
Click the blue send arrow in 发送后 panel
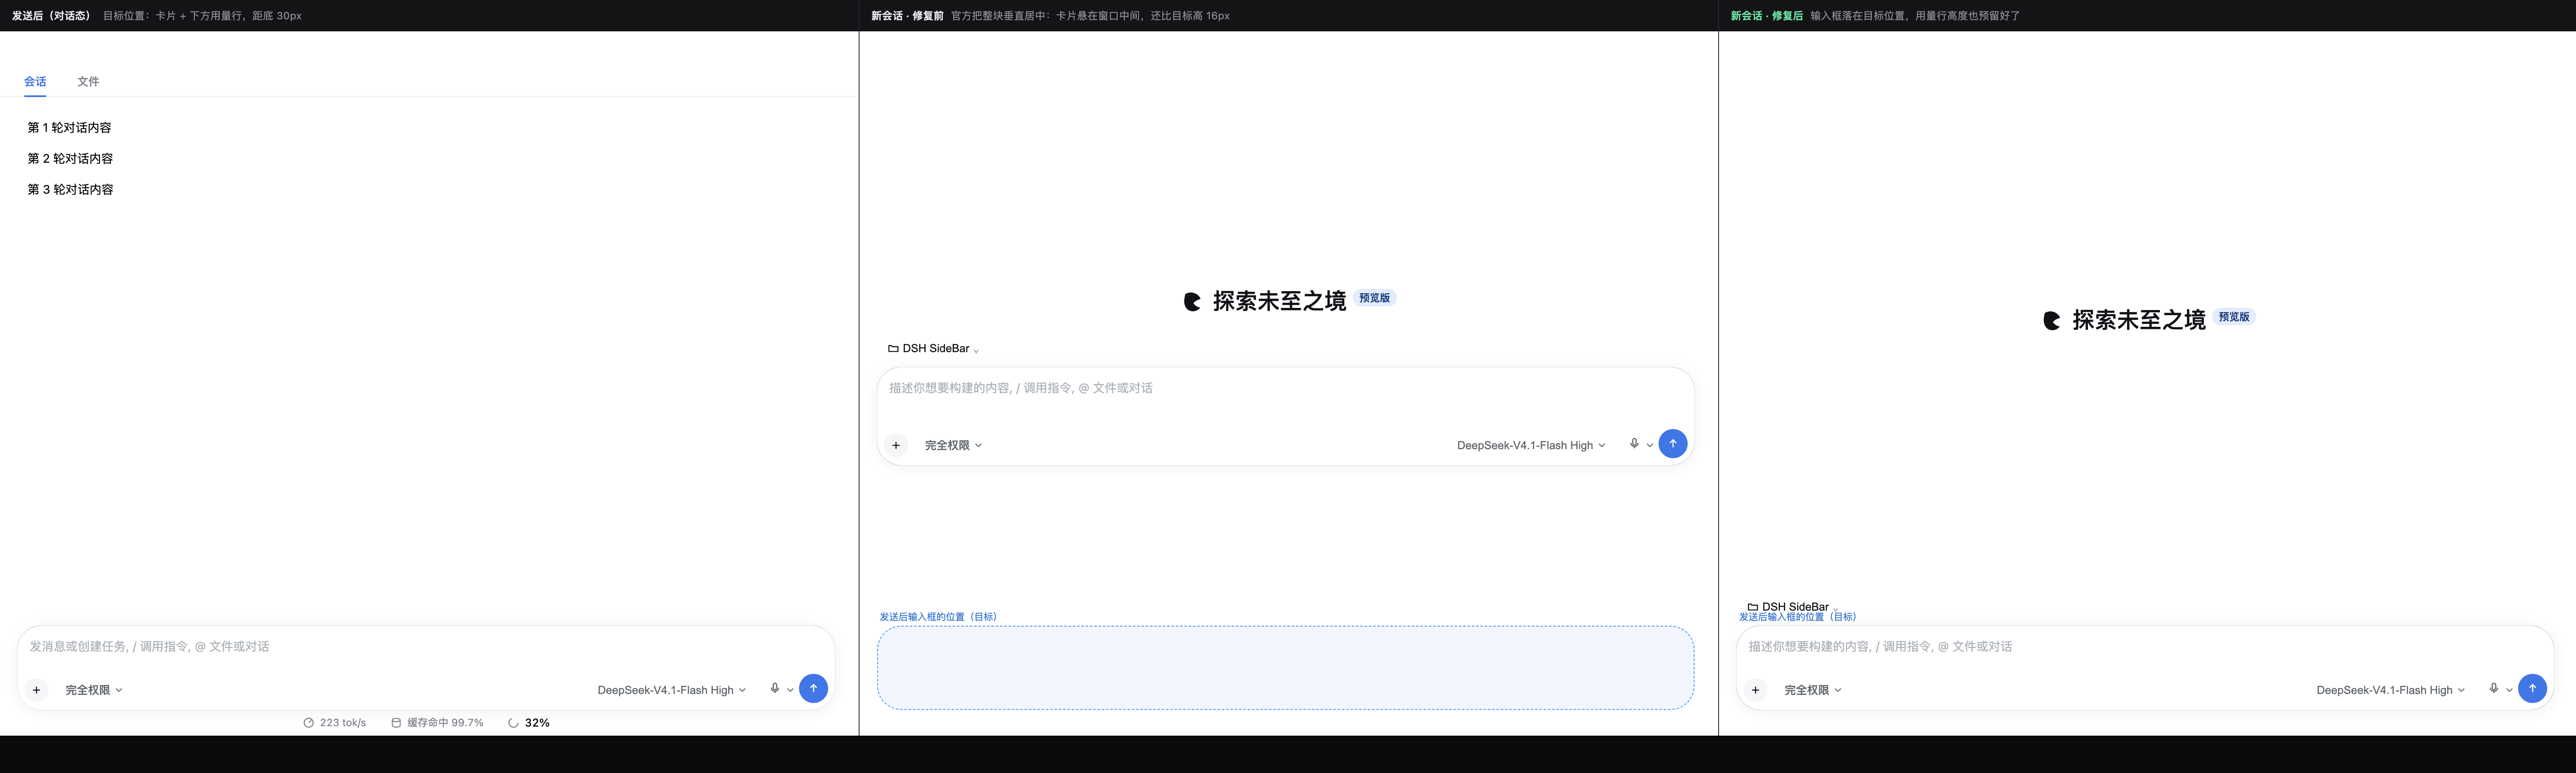[x=813, y=689]
